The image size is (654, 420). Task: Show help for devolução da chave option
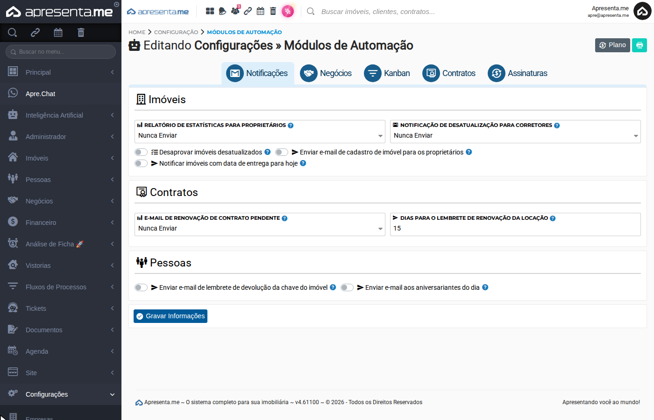[333, 287]
